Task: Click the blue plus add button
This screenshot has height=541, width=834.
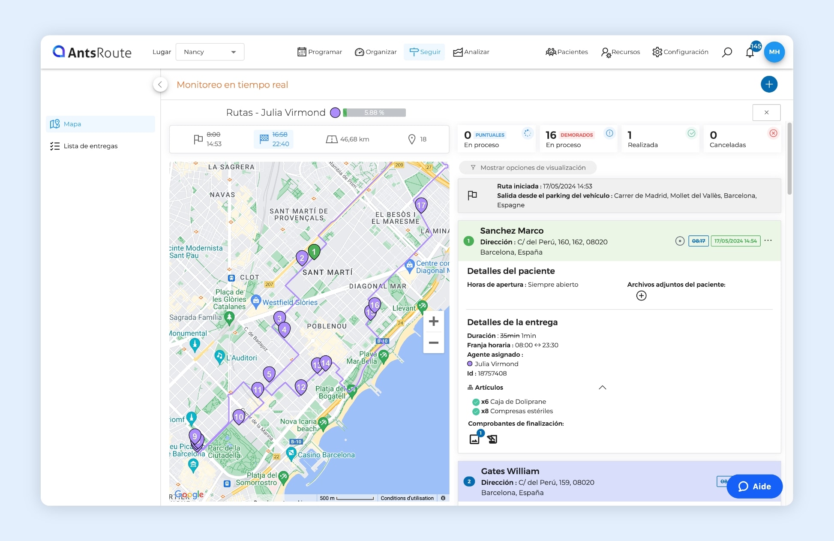Action: pyautogui.click(x=769, y=84)
